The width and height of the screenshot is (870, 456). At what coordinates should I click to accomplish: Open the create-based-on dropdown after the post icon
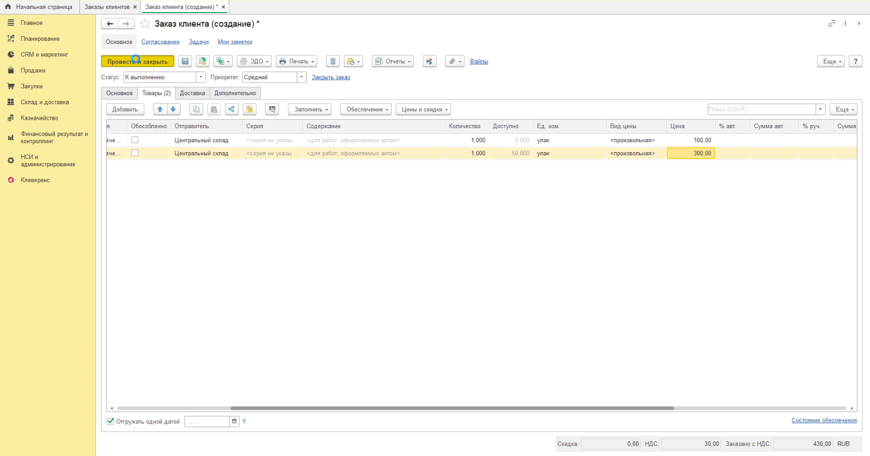tap(224, 61)
